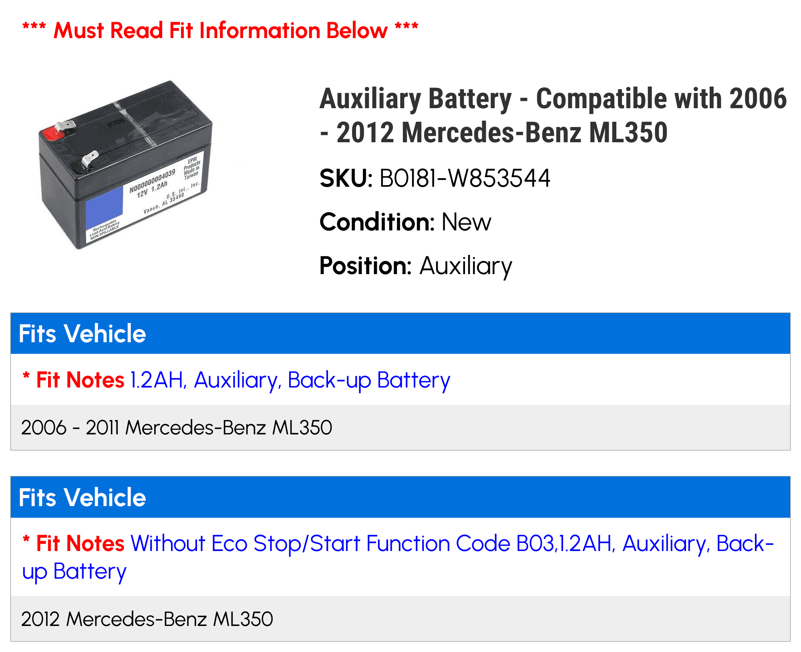Click the N000000004039 part number on battery
Image resolution: width=801 pixels, height=652 pixels.
152,181
